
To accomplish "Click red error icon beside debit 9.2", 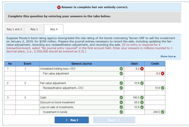I will (x=142, y=69).
